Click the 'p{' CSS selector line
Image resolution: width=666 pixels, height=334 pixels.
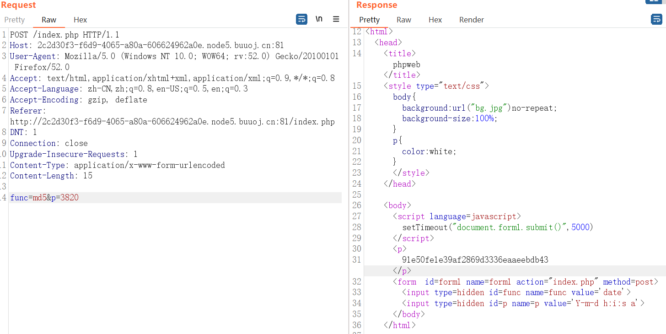tap(397, 140)
